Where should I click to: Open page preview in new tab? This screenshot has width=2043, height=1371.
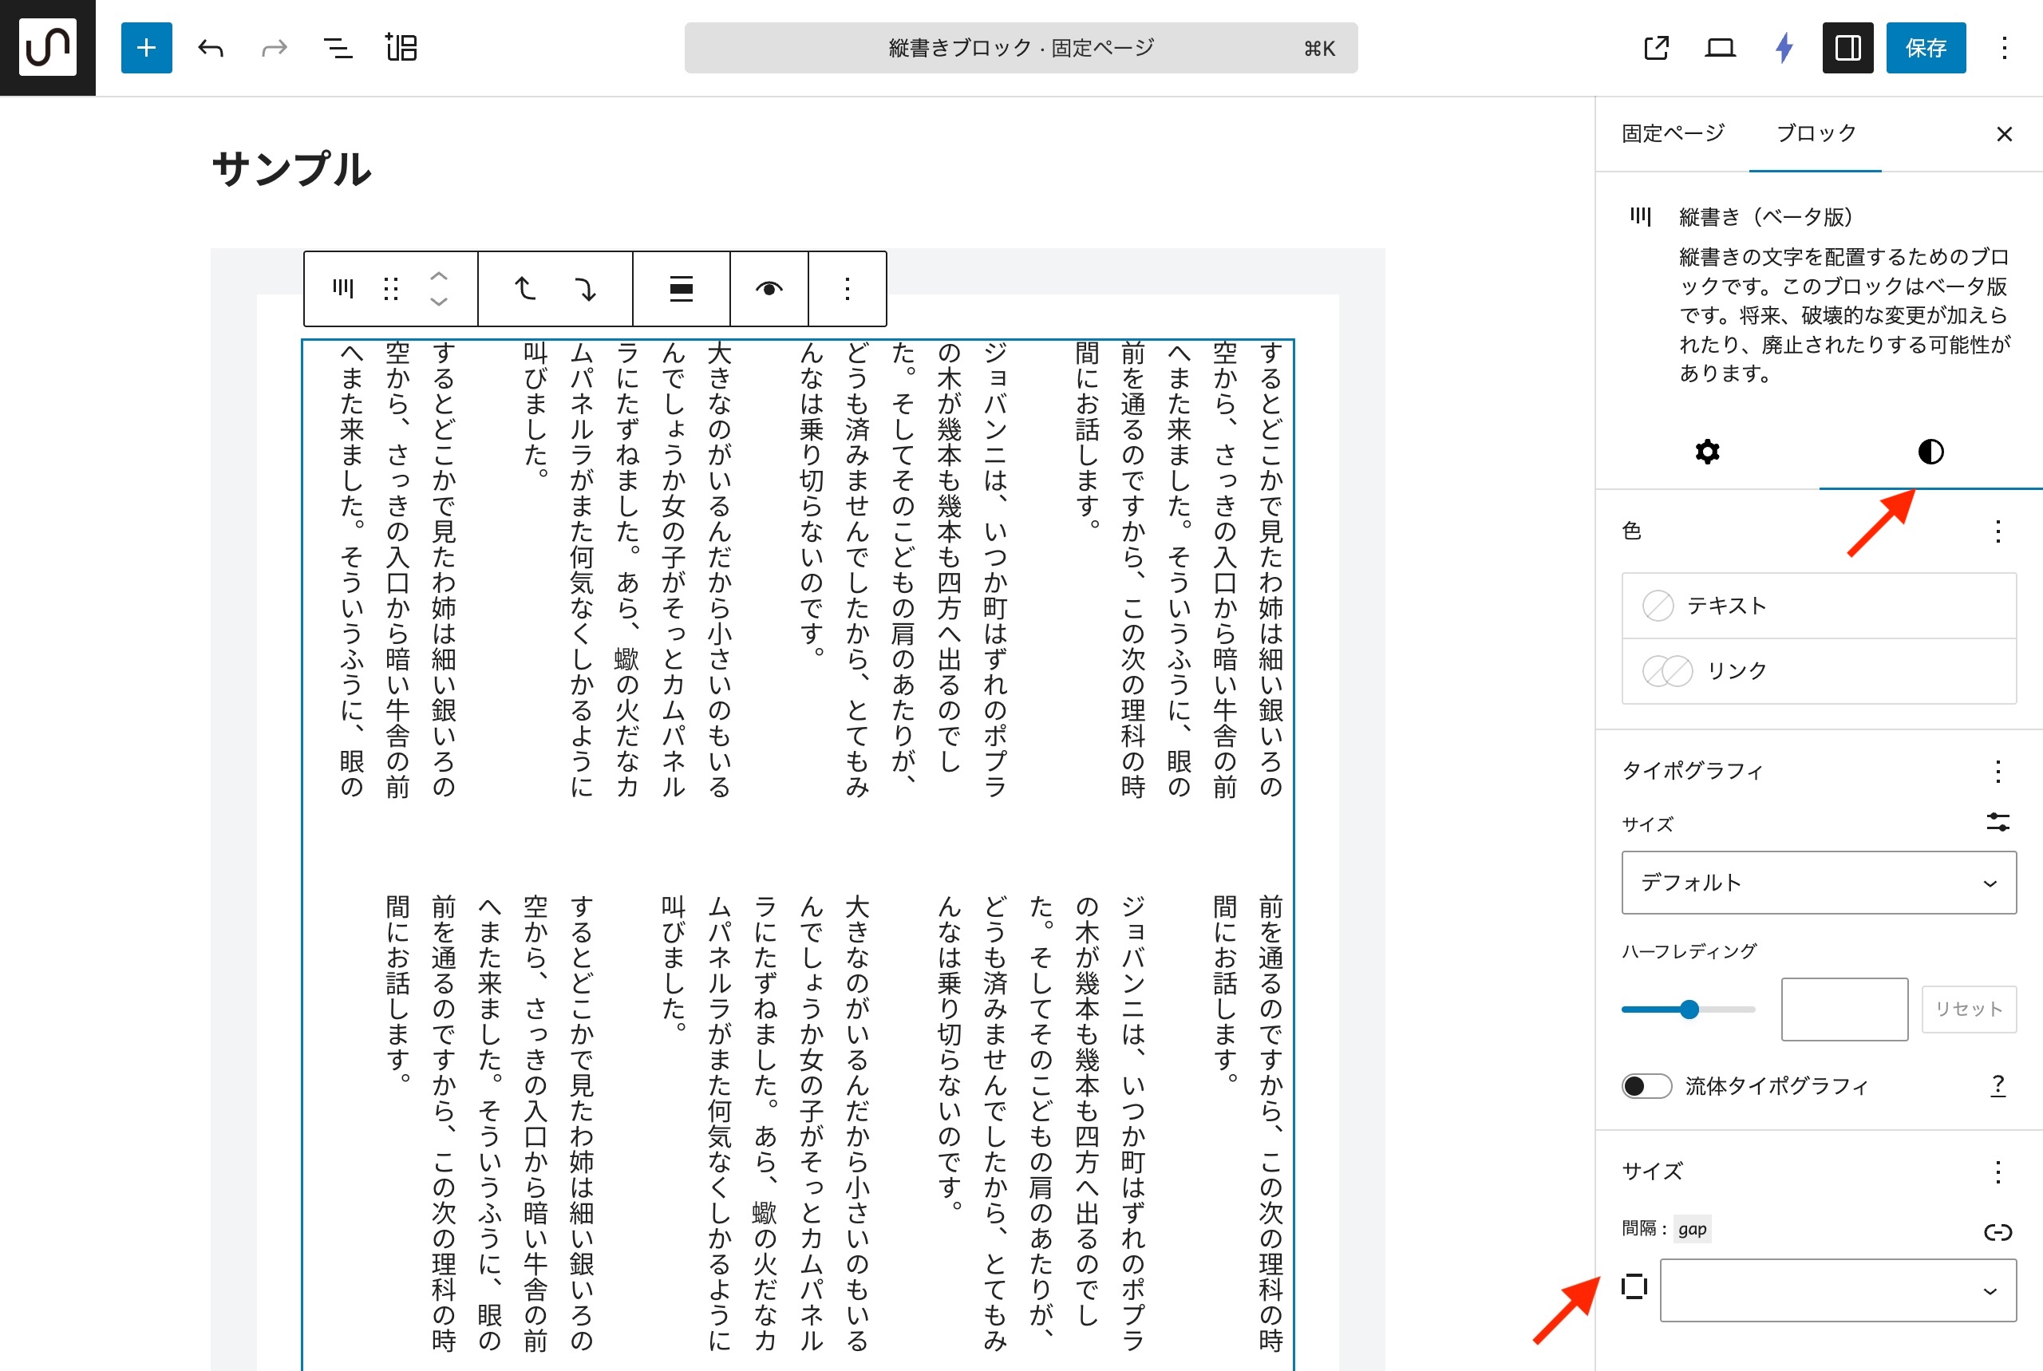(x=1656, y=47)
